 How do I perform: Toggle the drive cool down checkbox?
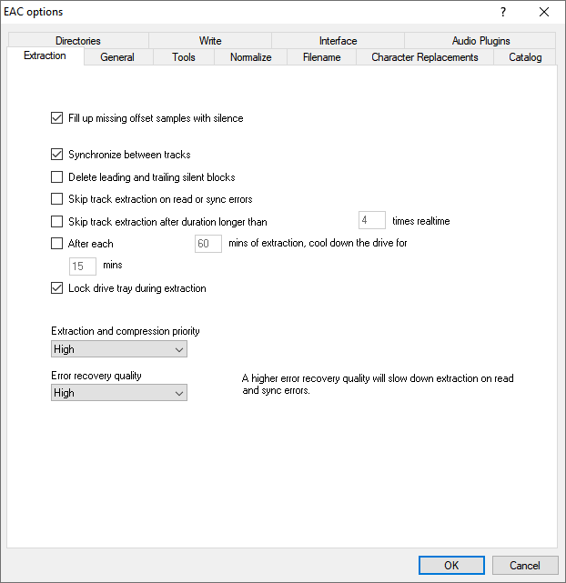click(x=57, y=244)
